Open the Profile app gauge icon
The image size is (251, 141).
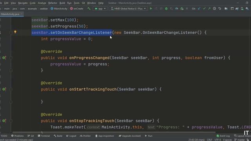pos(176,9)
